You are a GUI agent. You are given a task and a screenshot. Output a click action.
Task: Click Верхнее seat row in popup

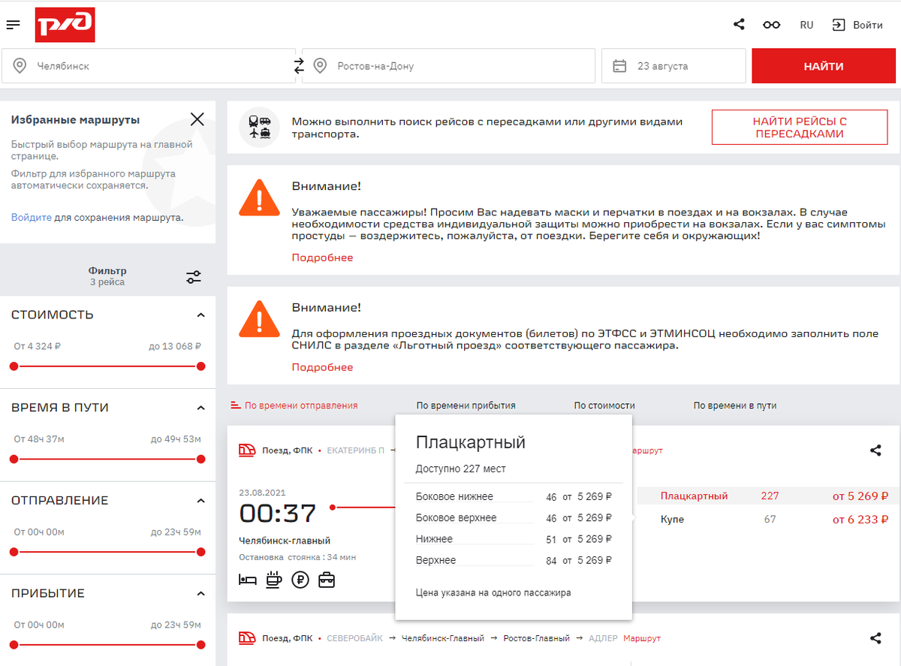point(514,560)
